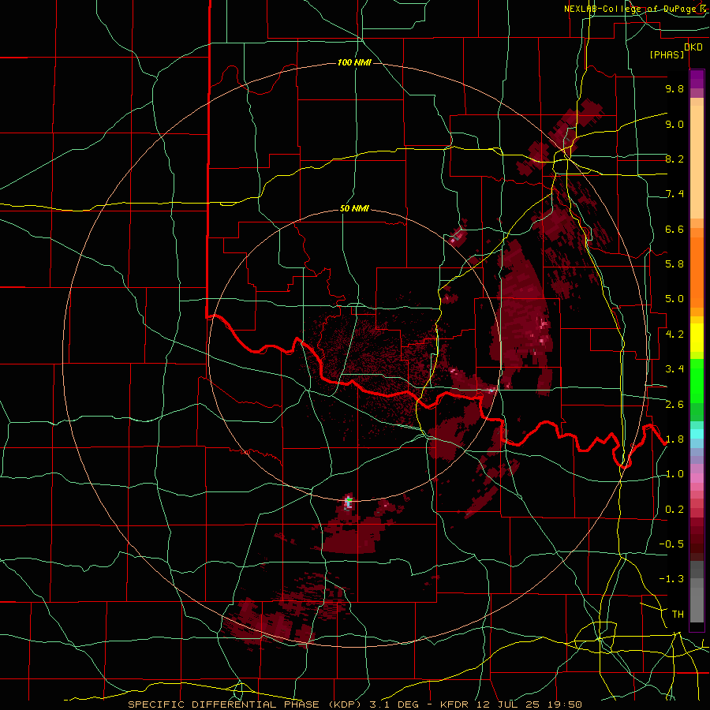Image resolution: width=710 pixels, height=710 pixels.
Task: Click the 19:50 timestamp text
Action: (566, 704)
